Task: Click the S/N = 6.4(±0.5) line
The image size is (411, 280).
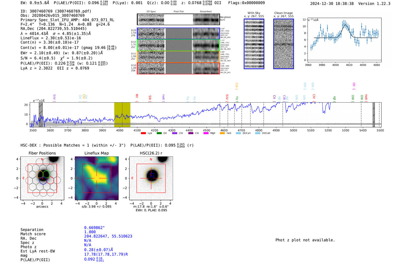Action: (x=56, y=58)
